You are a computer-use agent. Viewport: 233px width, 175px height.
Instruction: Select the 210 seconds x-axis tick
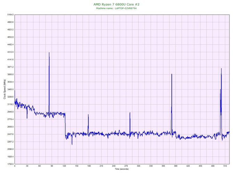pyautogui.click(x=101, y=166)
